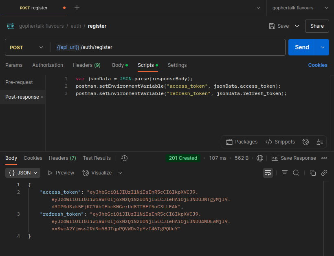334x256 pixels.
Task: Navigate to the auth folder breadcrumb
Action: coord(76,26)
